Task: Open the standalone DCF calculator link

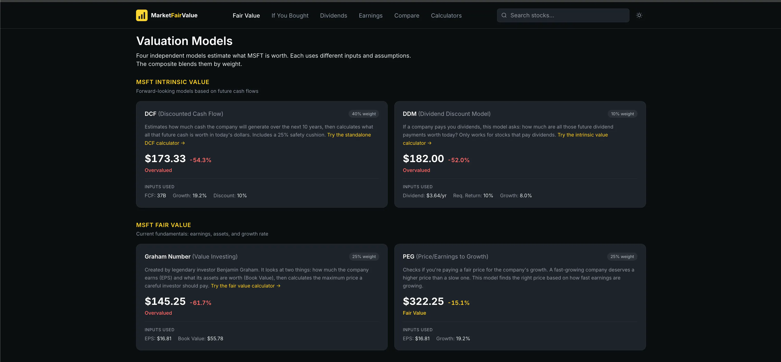Action: pyautogui.click(x=258, y=139)
